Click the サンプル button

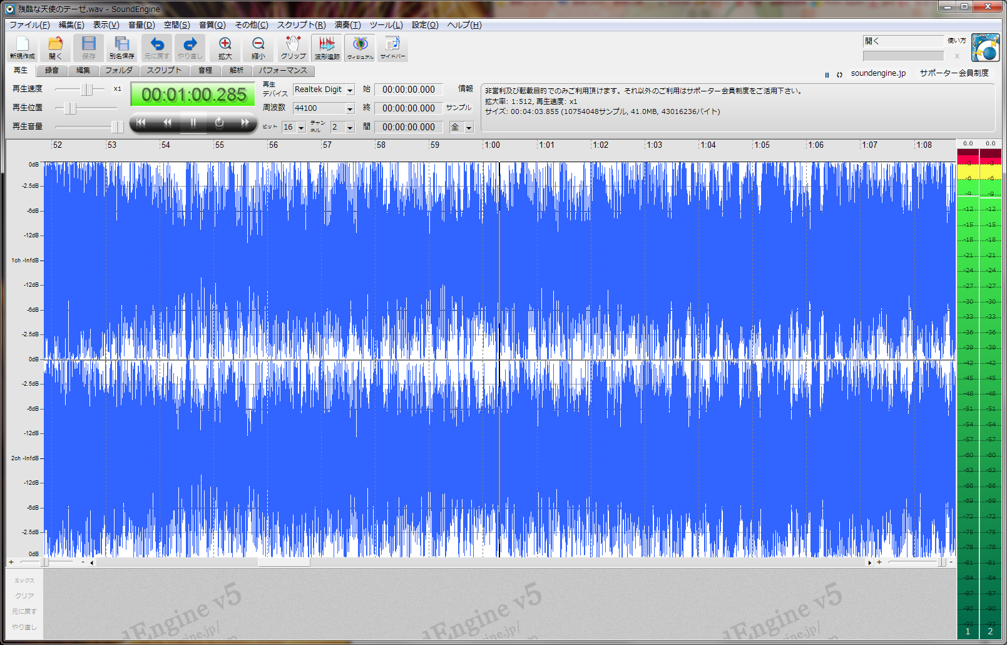pyautogui.click(x=459, y=108)
